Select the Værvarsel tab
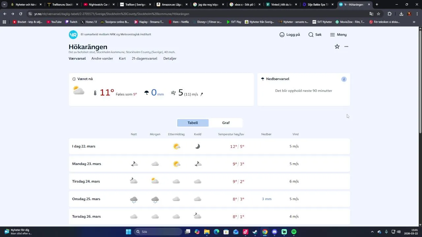The height and width of the screenshot is (237, 422). click(x=77, y=59)
